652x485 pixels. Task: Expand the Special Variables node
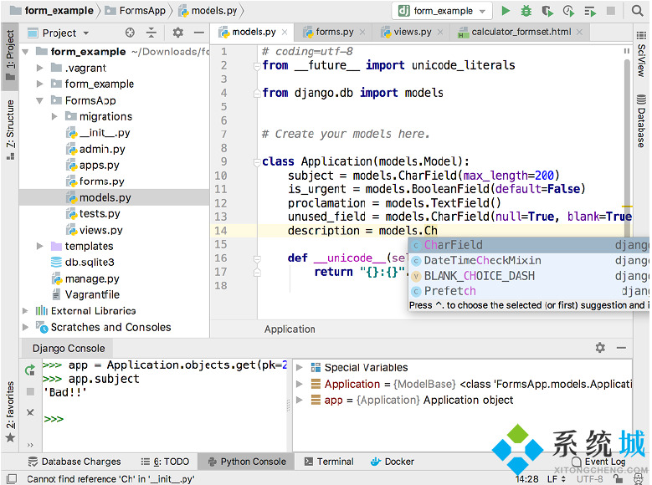click(x=300, y=367)
